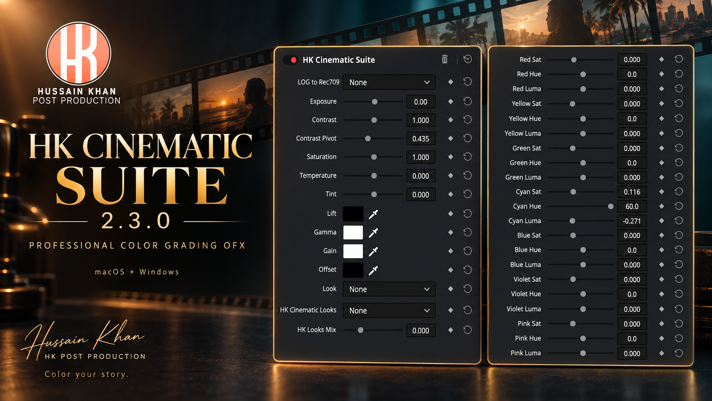Click the Contrast Pivot value field 0.435
This screenshot has width=712, height=401.
pos(421,139)
